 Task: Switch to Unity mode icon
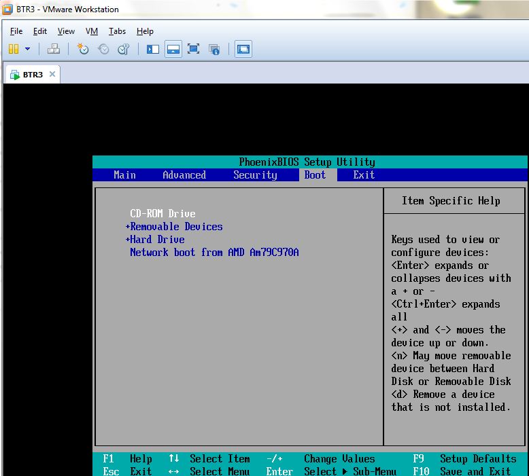(214, 50)
